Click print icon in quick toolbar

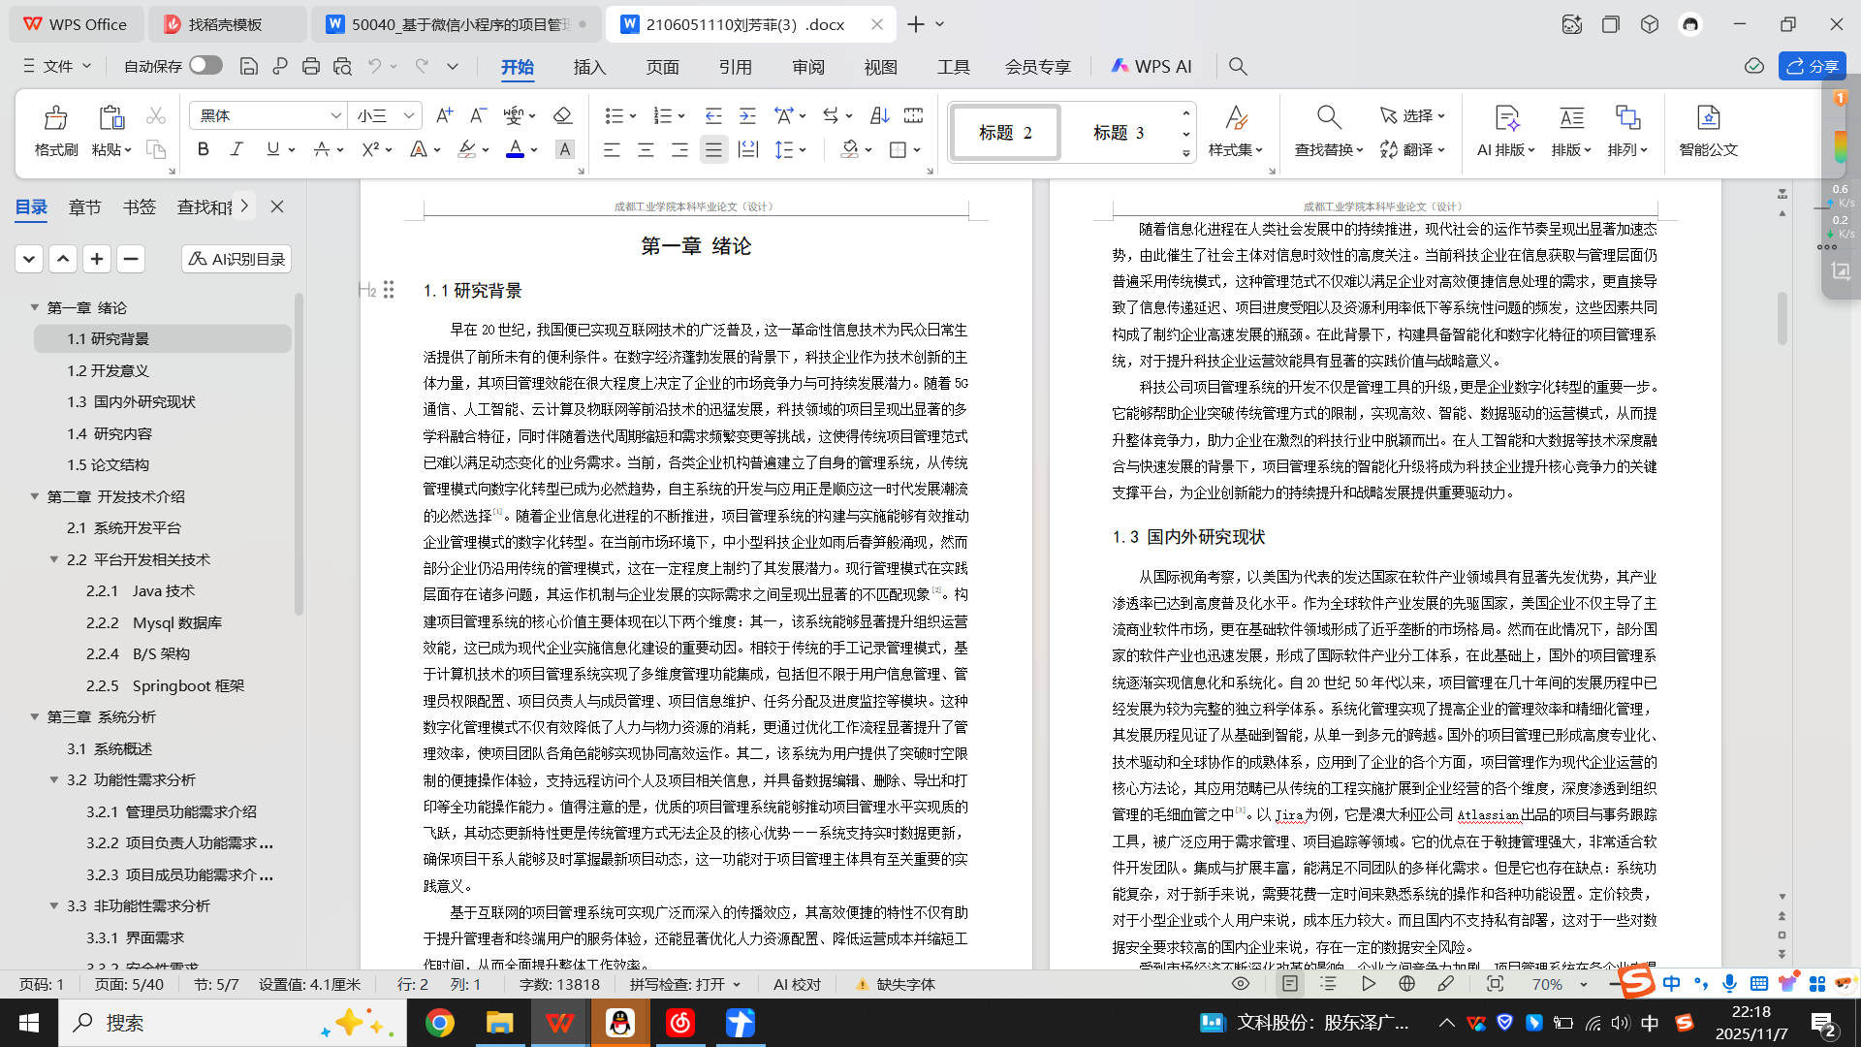tap(310, 66)
